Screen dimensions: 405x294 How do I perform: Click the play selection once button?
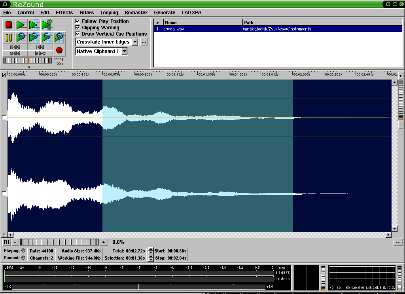(34, 25)
